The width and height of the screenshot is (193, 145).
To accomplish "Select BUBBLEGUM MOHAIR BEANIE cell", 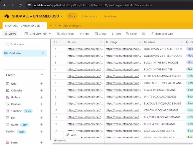I will pos(163,76).
